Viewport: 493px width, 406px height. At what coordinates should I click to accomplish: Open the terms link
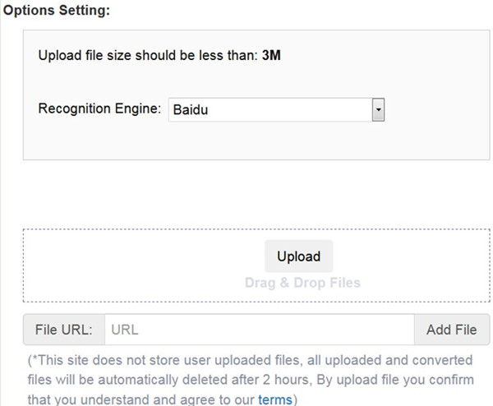[276, 399]
